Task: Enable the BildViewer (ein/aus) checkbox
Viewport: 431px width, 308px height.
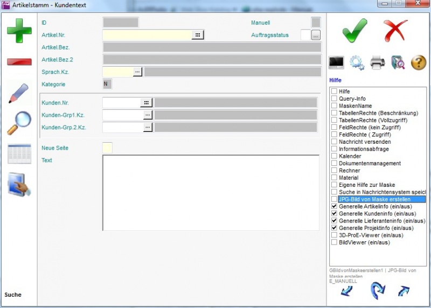Action: pyautogui.click(x=335, y=242)
